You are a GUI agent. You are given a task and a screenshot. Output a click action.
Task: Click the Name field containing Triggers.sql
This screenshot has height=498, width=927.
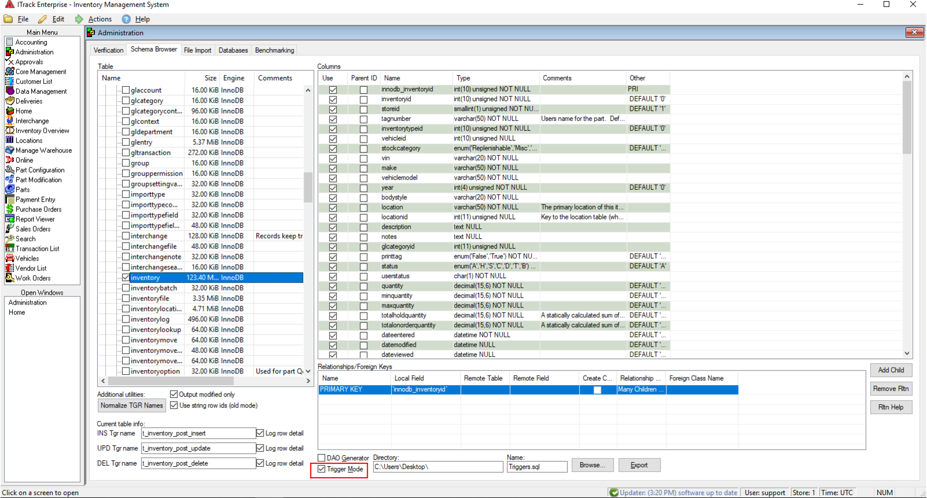(x=537, y=467)
